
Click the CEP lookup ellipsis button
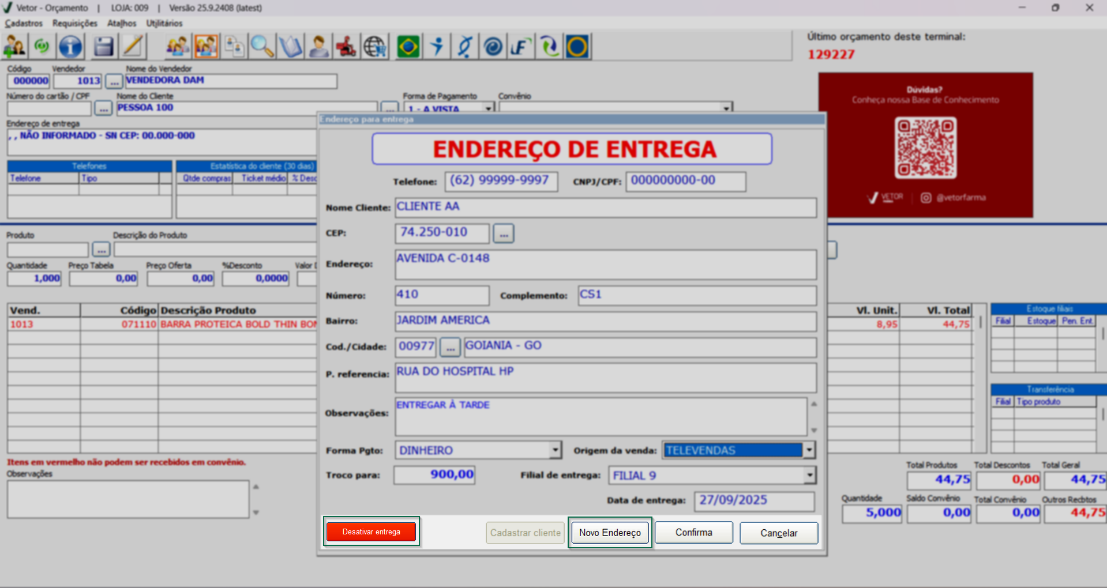tap(504, 233)
